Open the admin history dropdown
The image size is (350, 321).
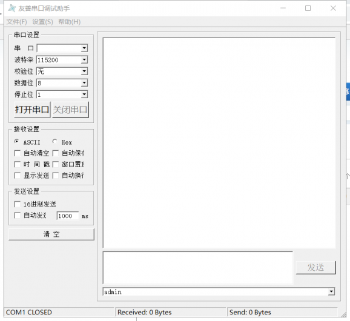pos(331,291)
